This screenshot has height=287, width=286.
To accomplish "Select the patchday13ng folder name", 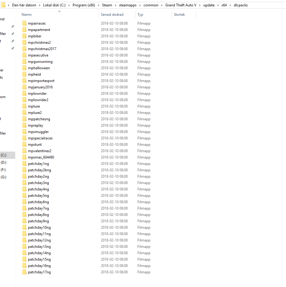I will click(x=39, y=247).
